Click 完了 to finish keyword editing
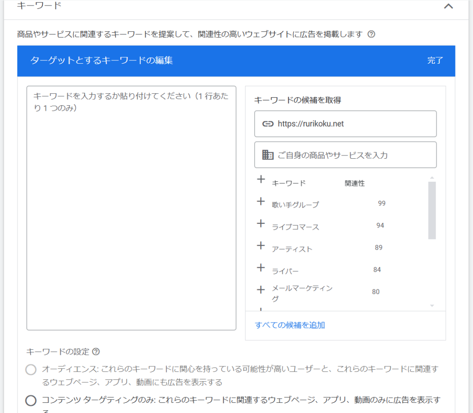 click(x=435, y=60)
